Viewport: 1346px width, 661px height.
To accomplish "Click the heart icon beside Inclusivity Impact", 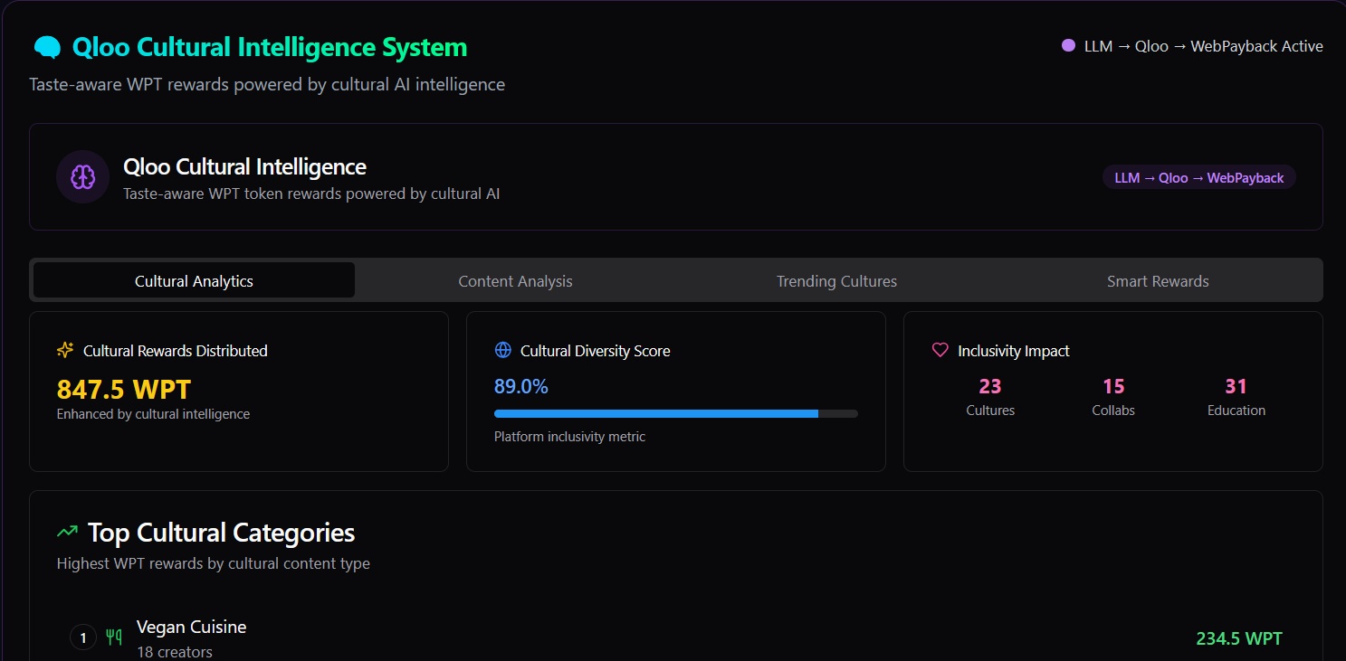I will 940,350.
